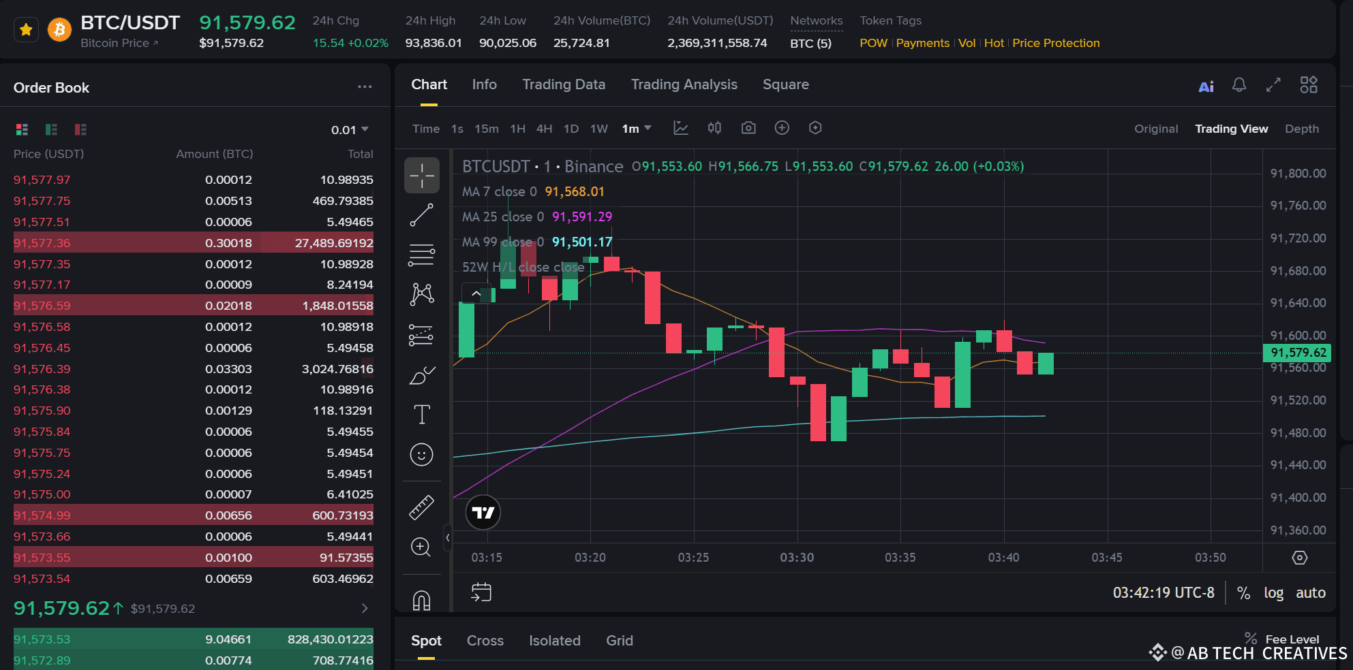
Task: Click the Bitcoin coin logo icon
Action: coord(60,30)
